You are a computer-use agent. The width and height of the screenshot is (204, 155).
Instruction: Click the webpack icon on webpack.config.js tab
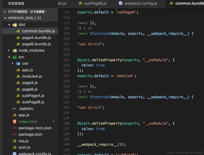[121, 3]
